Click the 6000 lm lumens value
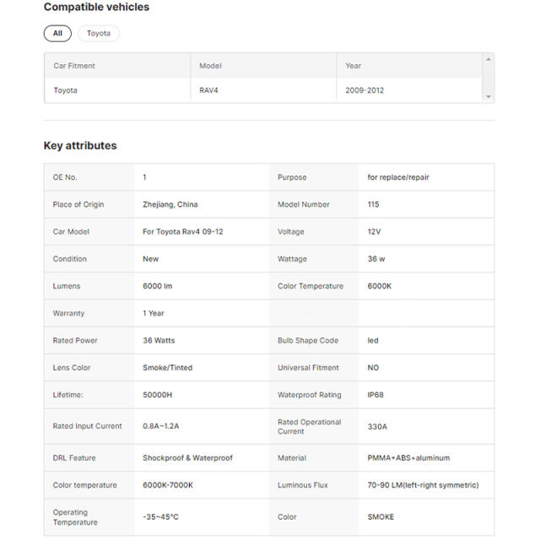This screenshot has height=540, width=540. coord(158,286)
